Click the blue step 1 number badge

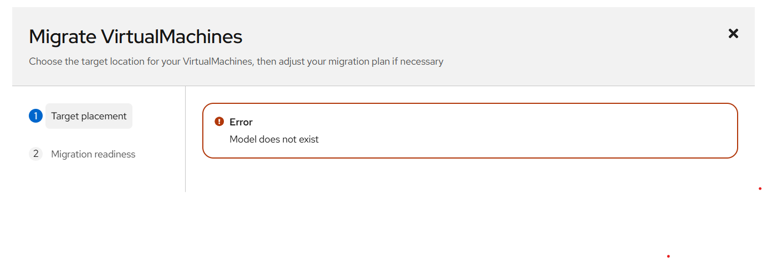(x=35, y=116)
